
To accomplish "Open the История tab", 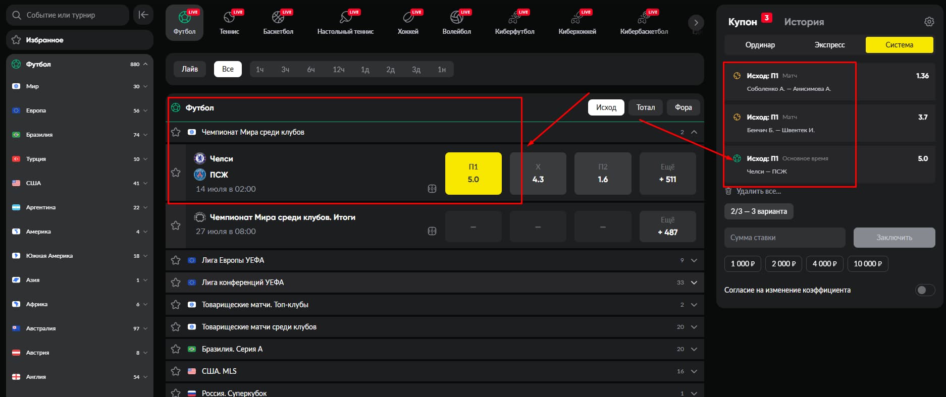I will point(804,22).
